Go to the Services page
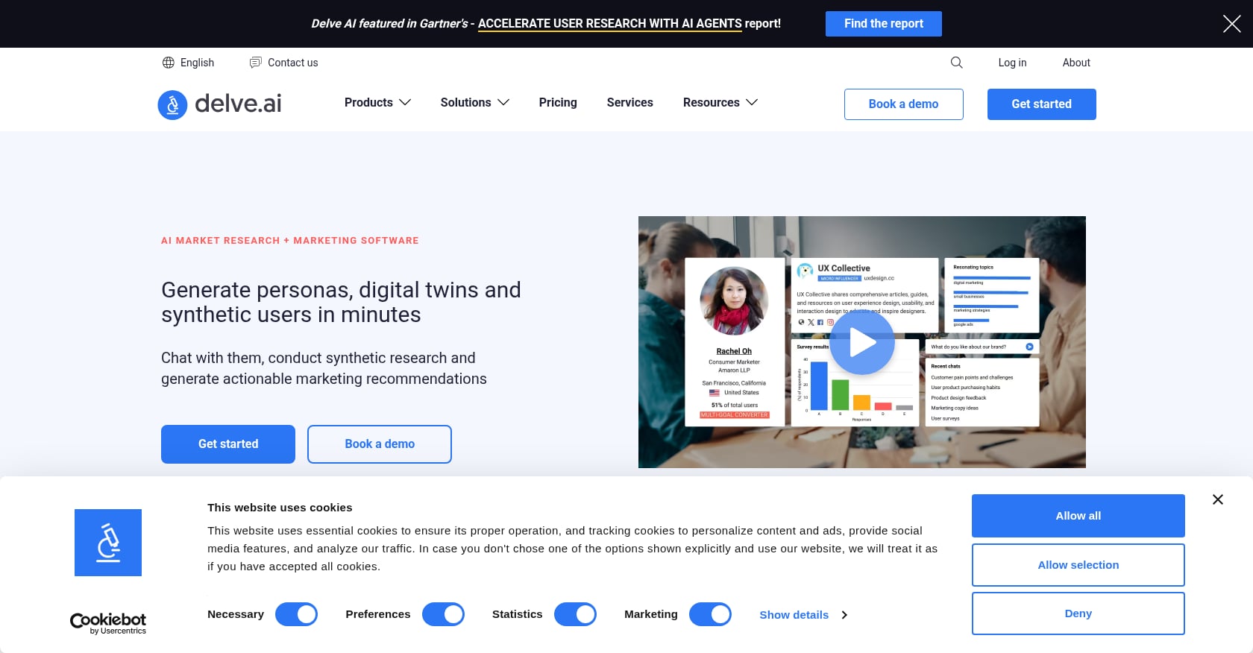 click(630, 103)
